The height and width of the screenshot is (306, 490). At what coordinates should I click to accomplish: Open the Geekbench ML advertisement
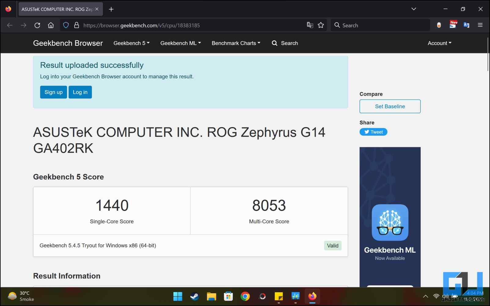(x=390, y=217)
